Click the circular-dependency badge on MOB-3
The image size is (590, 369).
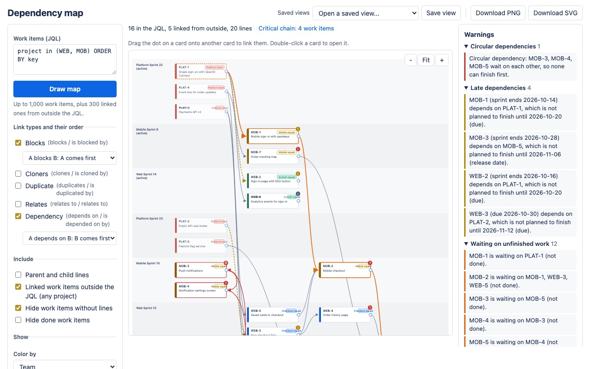(x=226, y=263)
